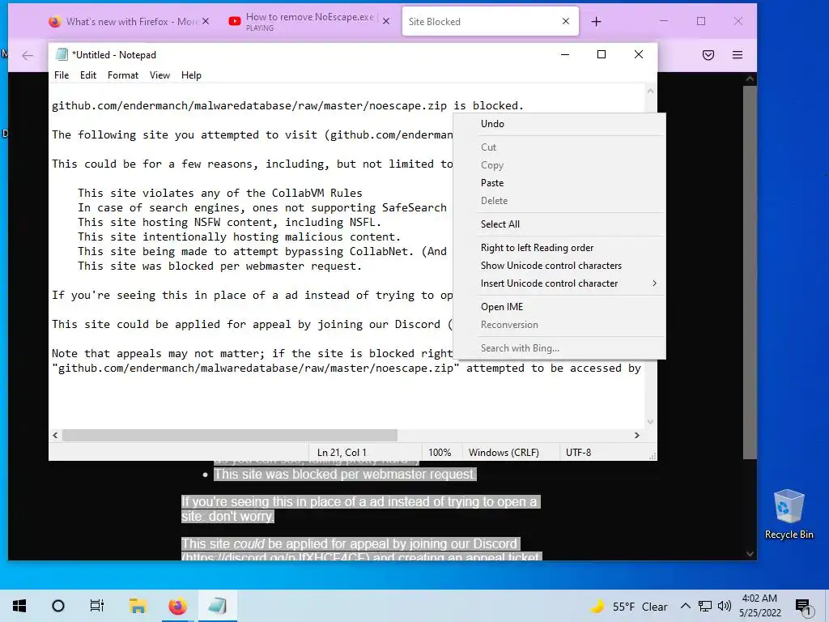Close the Site Blocked tab

[566, 21]
